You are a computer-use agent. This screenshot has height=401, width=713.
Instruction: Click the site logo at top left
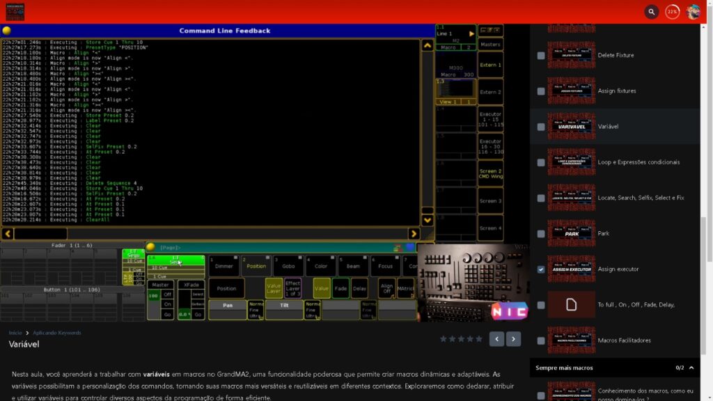15,11
